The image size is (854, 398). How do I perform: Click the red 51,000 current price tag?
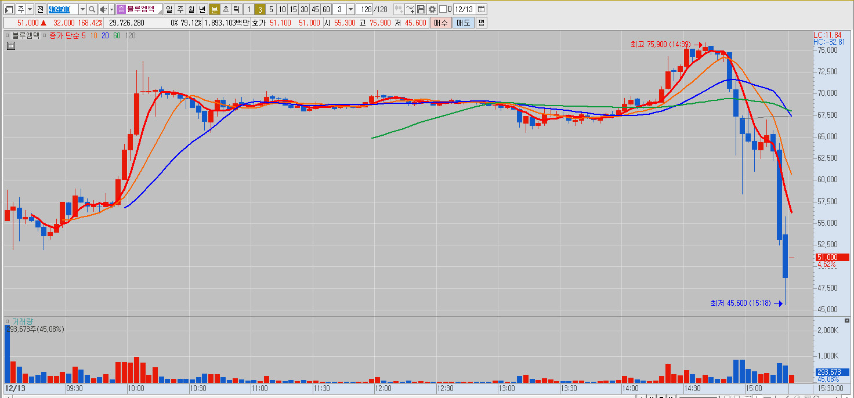point(832,257)
